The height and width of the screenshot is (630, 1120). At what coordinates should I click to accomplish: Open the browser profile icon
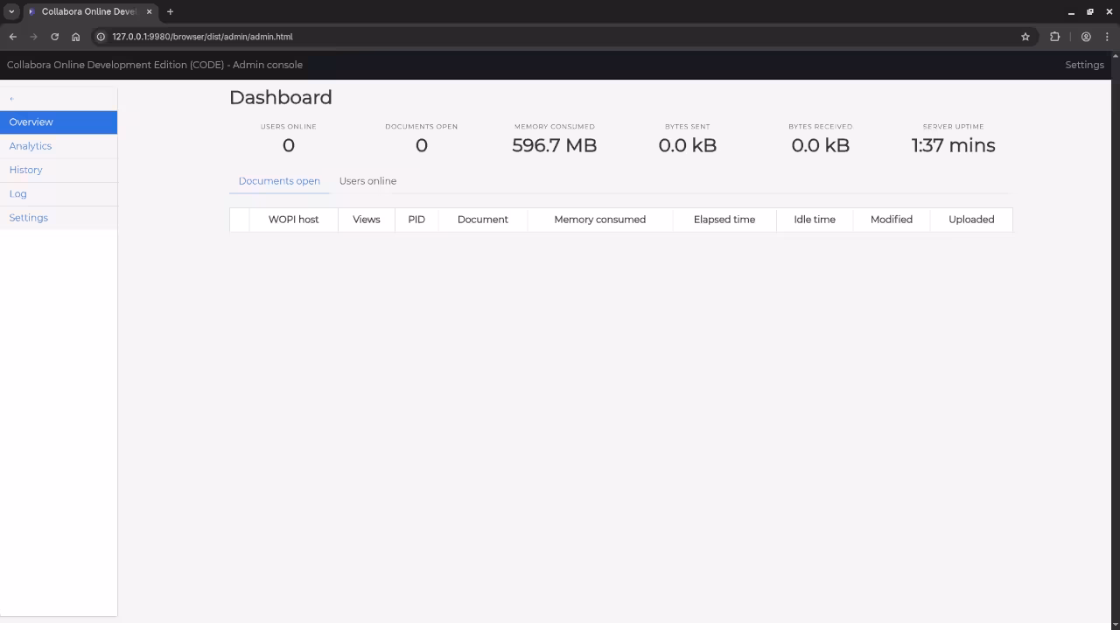[1086, 37]
